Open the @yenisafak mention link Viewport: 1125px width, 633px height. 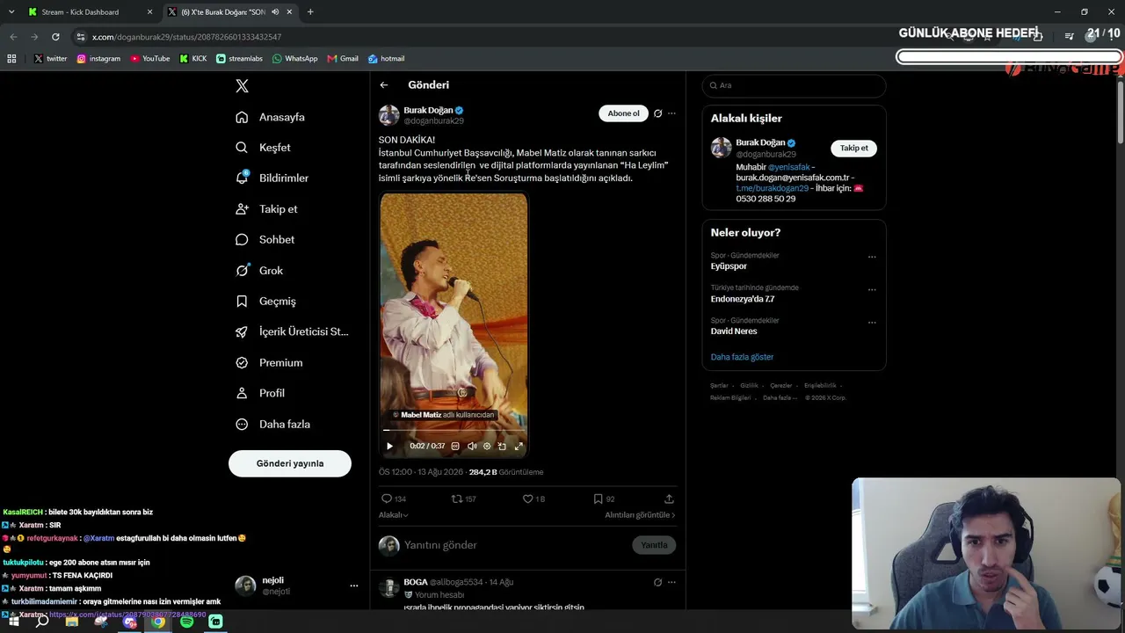[789, 167]
